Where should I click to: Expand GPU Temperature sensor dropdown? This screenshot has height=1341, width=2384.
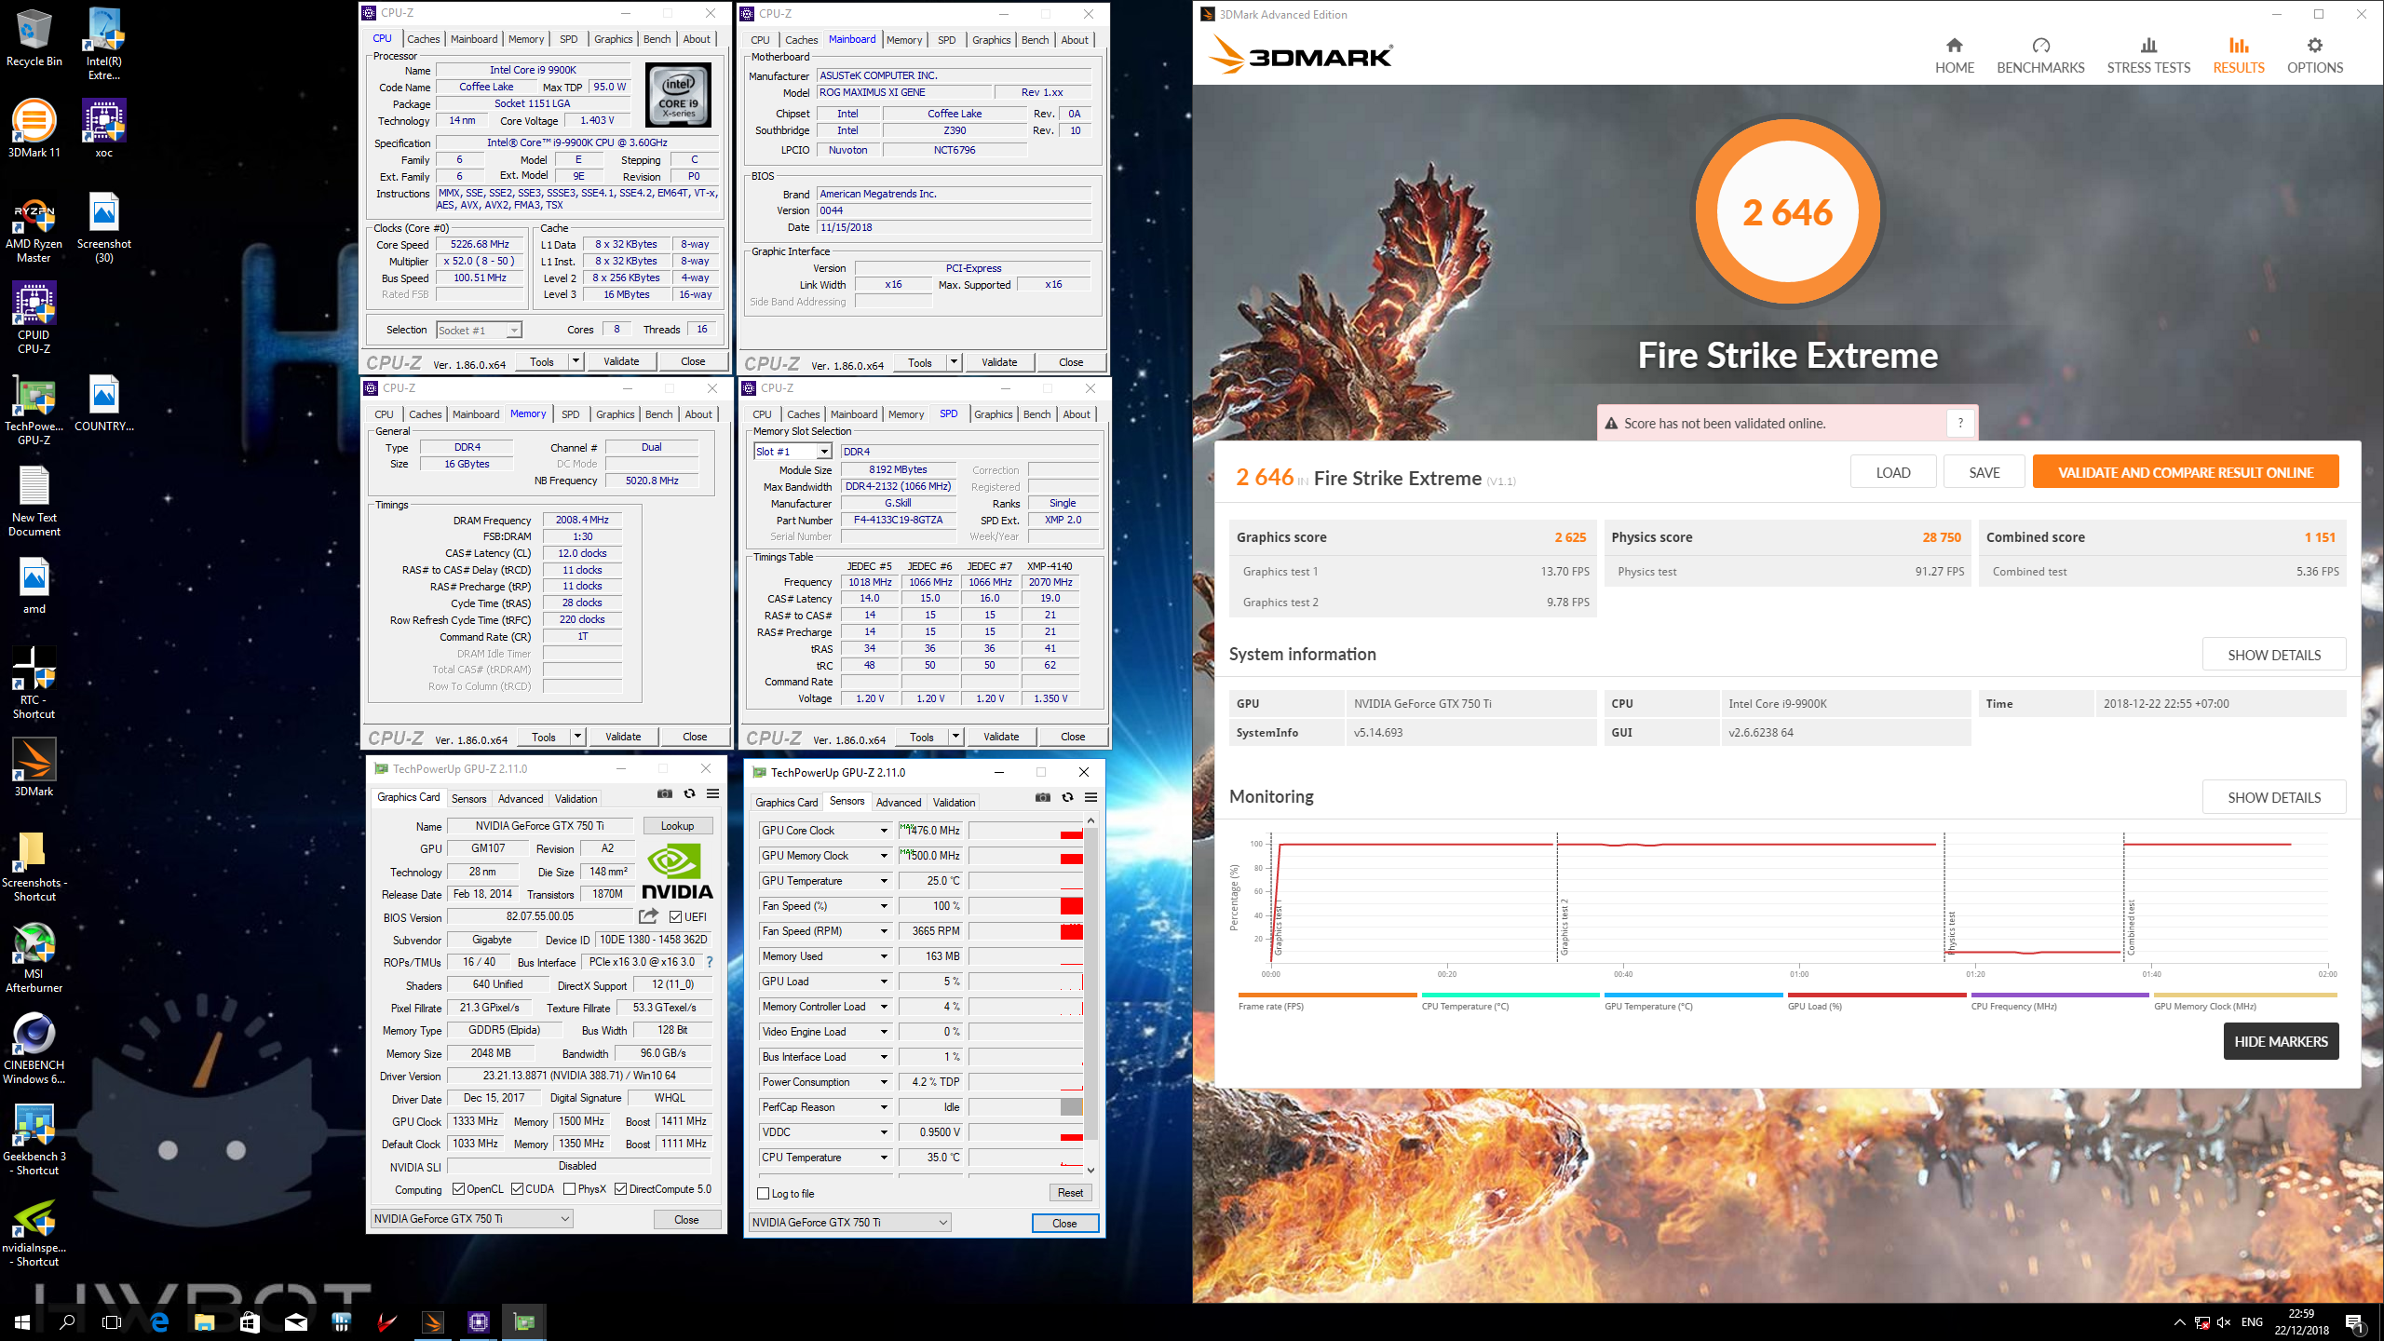click(x=884, y=881)
